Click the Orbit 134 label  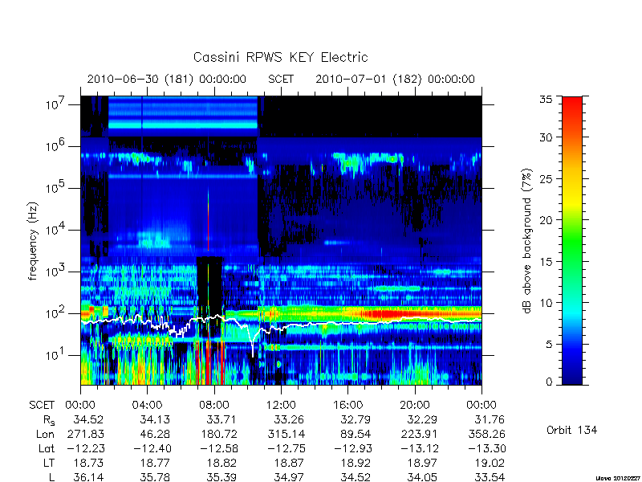point(571,430)
